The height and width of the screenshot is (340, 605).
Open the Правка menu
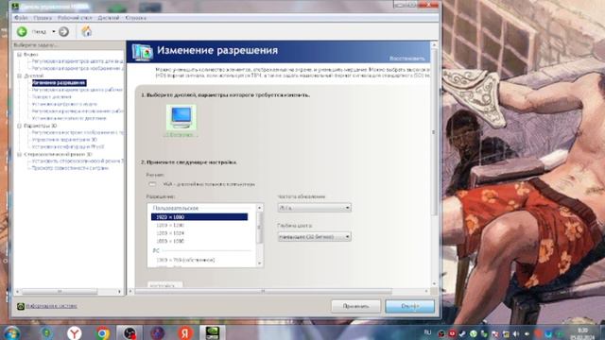(x=43, y=18)
